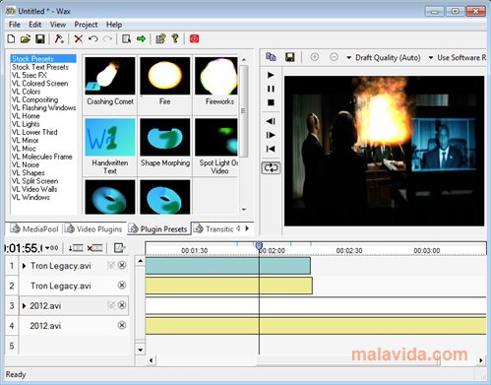Image resolution: width=491 pixels, height=385 pixels.
Task: Open the View menu
Action: (58, 25)
